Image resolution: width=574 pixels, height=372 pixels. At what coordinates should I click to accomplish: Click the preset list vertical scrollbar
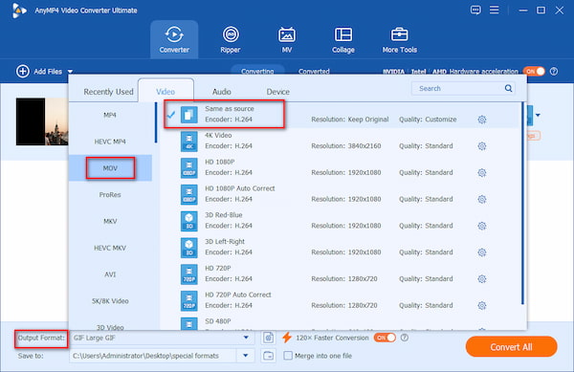pyautogui.click(x=522, y=204)
